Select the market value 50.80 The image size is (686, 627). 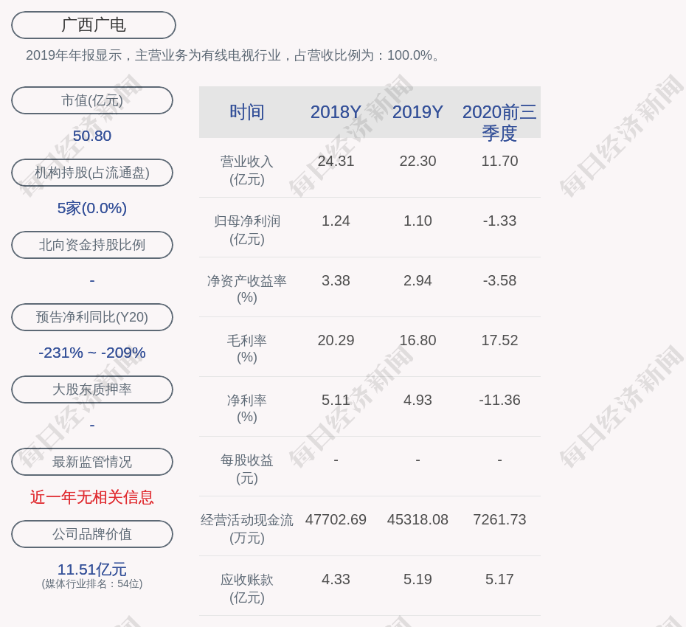[92, 136]
